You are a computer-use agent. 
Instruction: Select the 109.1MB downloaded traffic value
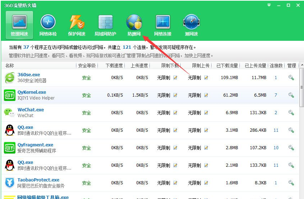pos(229,78)
